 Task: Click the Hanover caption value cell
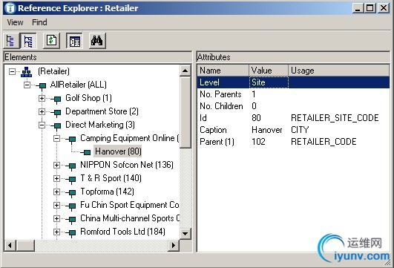pyautogui.click(x=267, y=130)
